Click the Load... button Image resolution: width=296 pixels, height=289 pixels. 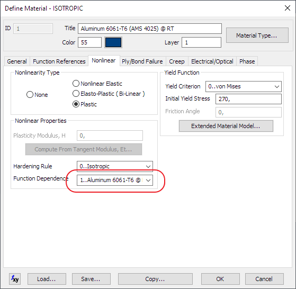coord(47,279)
